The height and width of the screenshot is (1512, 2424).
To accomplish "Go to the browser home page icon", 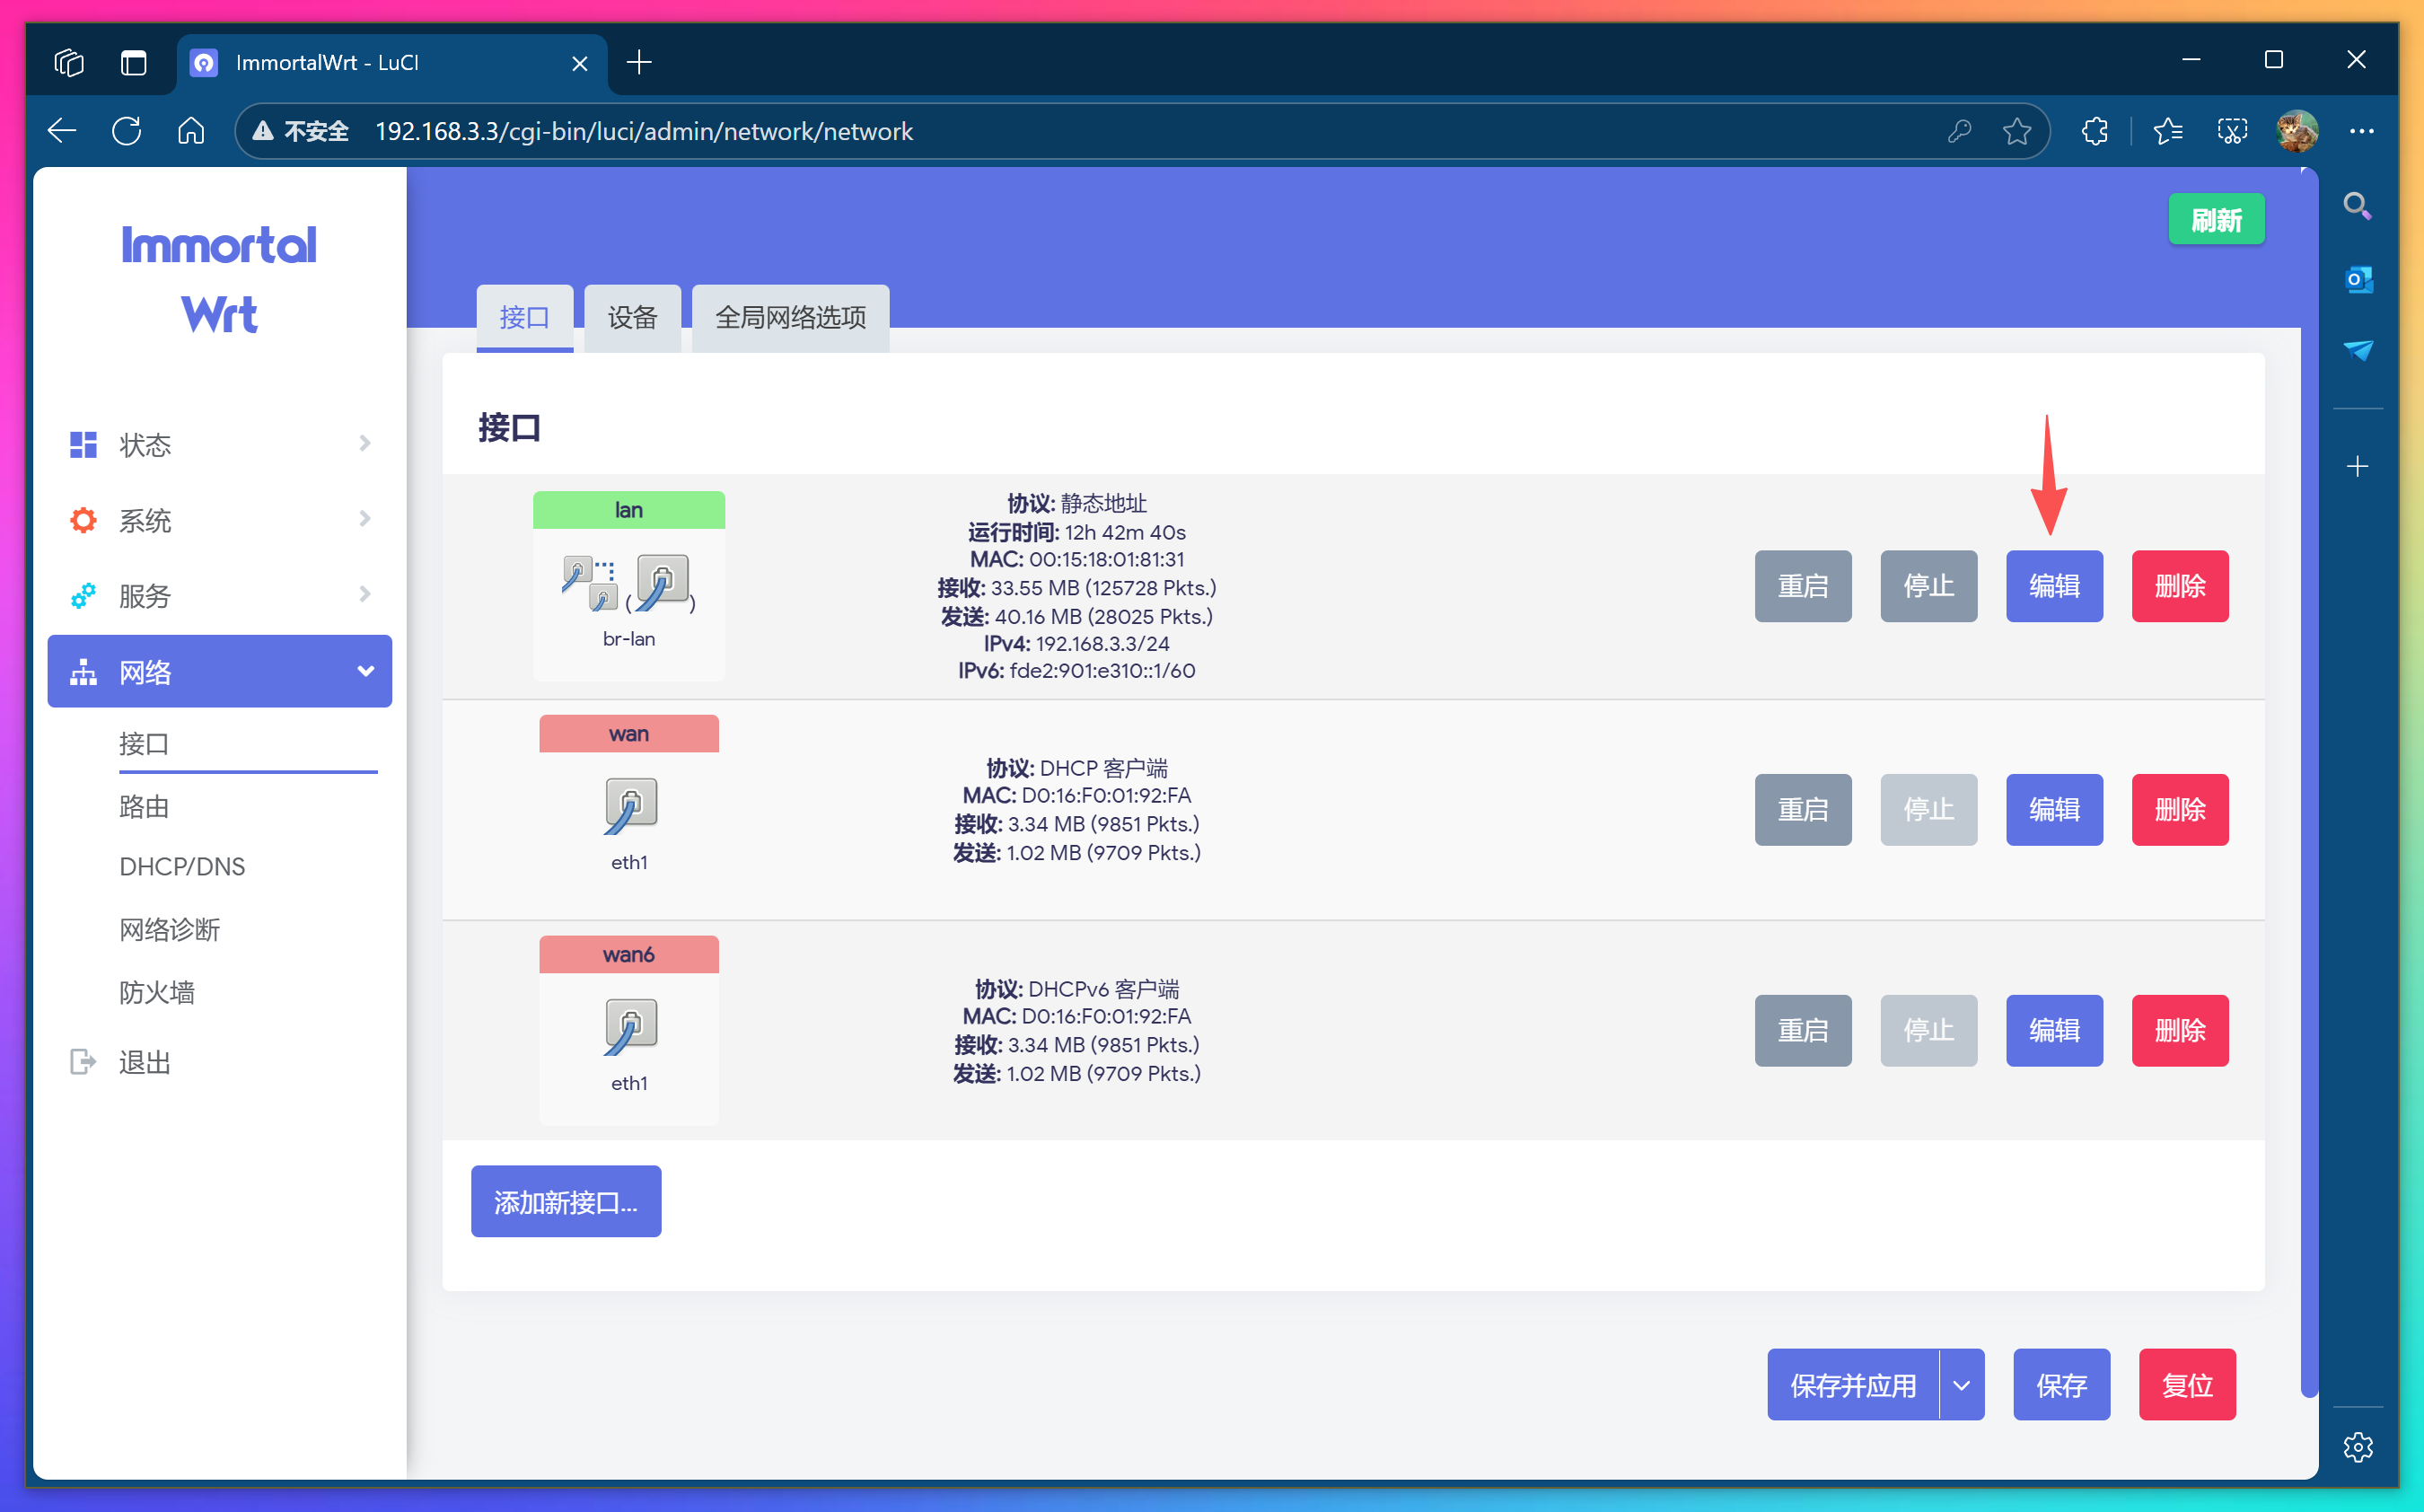I will (191, 131).
